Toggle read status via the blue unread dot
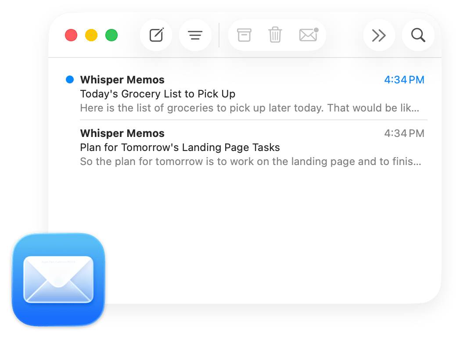This screenshot has width=460, height=338. (69, 79)
